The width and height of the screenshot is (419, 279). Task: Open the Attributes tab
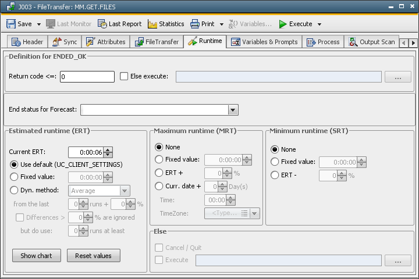click(105, 42)
